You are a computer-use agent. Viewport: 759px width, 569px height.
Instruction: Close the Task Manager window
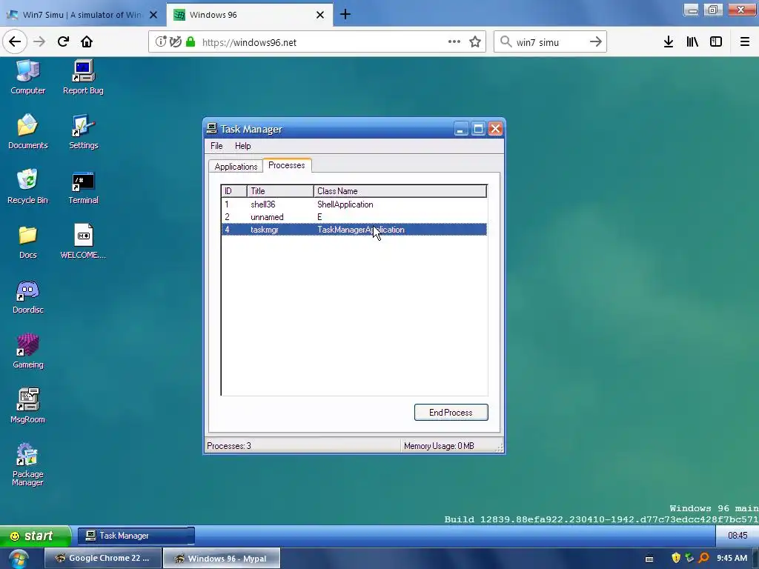point(495,129)
